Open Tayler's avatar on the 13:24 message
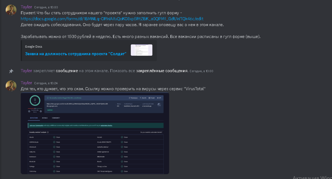332x179 pixels. pos(11,86)
